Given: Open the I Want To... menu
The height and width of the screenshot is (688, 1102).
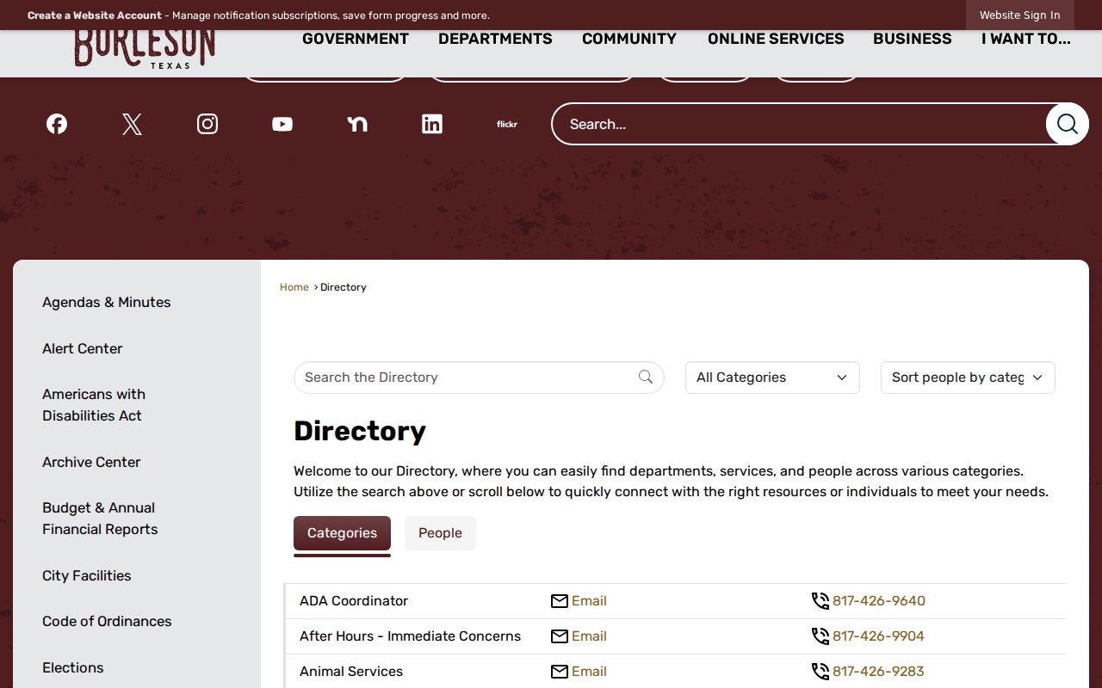Looking at the screenshot, I should tap(1026, 39).
